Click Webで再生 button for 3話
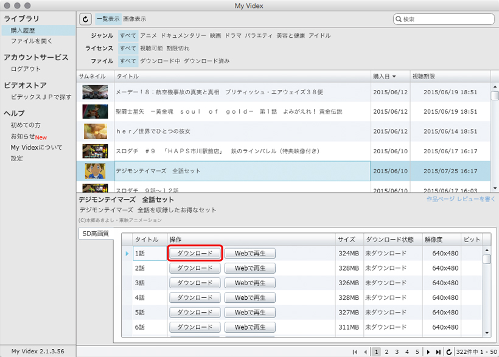This screenshot has height=357, width=499. click(x=250, y=283)
